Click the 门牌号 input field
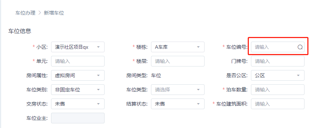Screen dimensions: 317x128 278,61
